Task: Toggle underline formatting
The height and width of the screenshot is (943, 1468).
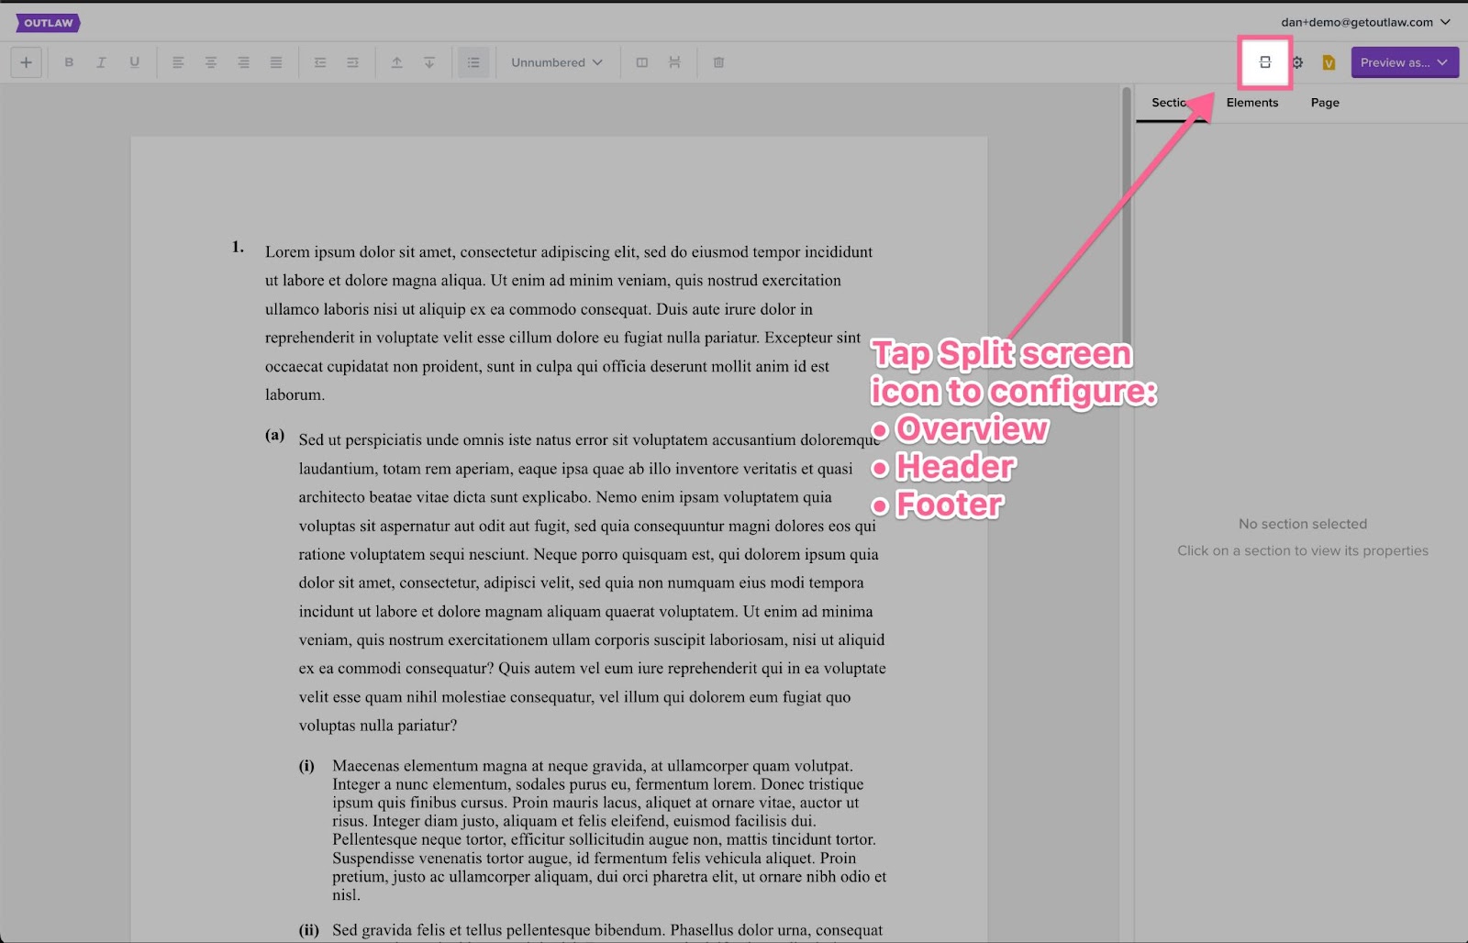Action: click(134, 62)
